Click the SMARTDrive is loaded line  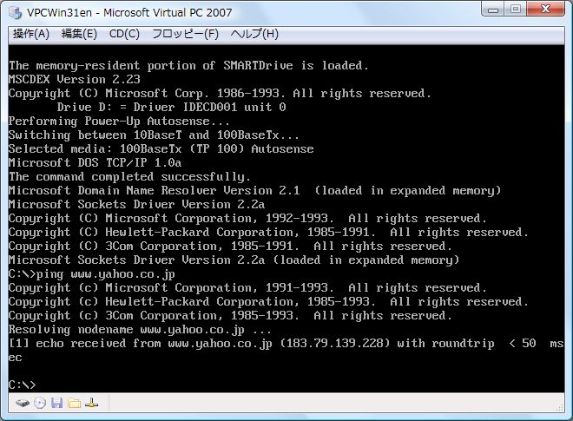coord(188,65)
